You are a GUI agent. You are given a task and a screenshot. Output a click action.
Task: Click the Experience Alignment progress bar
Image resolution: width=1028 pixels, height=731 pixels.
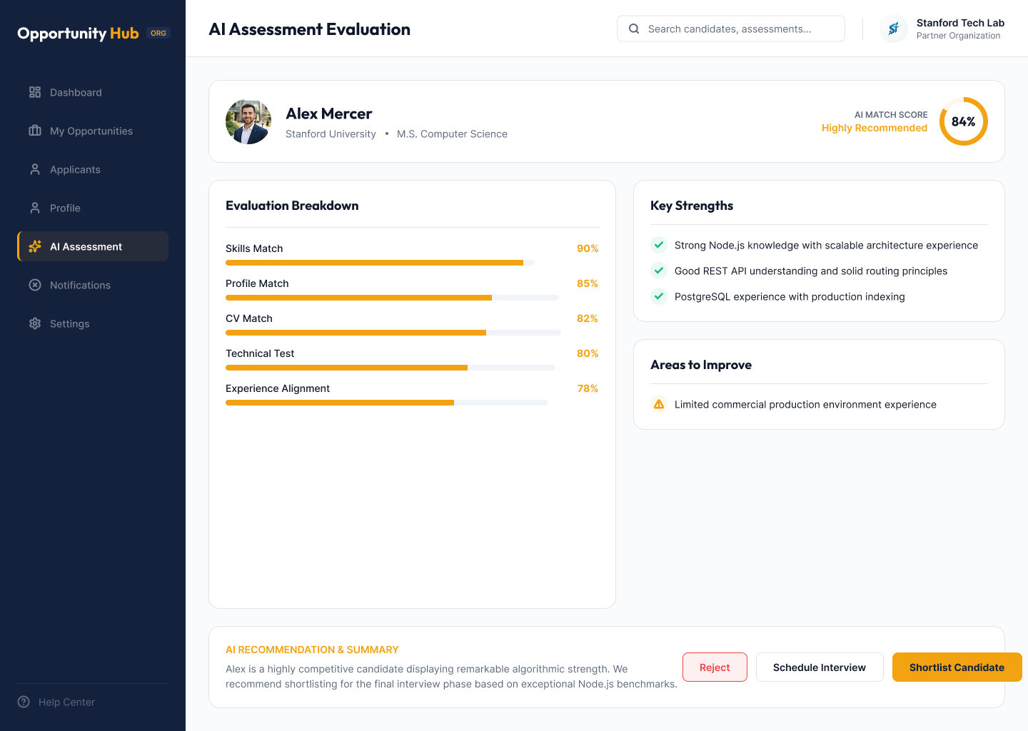(x=386, y=403)
